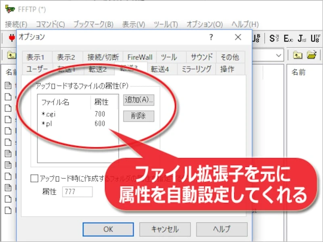Image resolution: width=323 pixels, height=242 pixels.
Task: Go up one folder in remote pane
Action: click(x=298, y=55)
